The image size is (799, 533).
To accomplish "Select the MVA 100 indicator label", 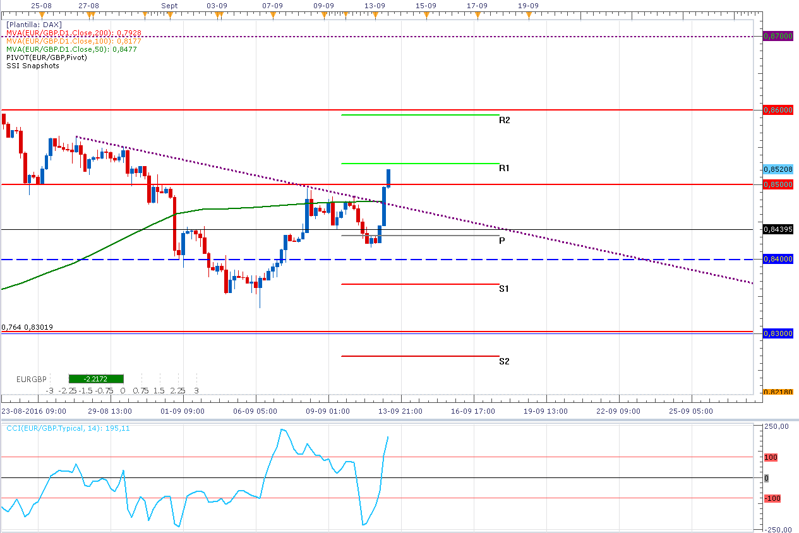I will pyautogui.click(x=74, y=41).
